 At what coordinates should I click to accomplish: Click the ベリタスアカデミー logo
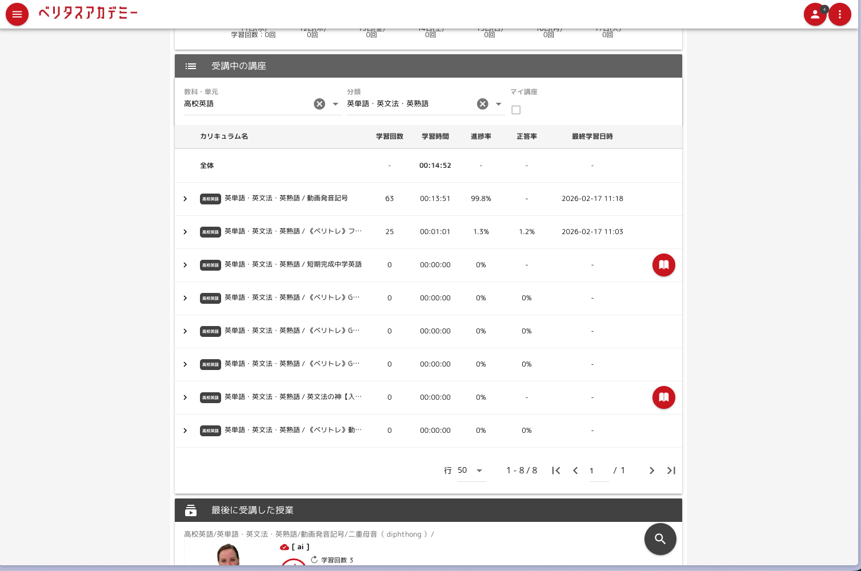88,13
